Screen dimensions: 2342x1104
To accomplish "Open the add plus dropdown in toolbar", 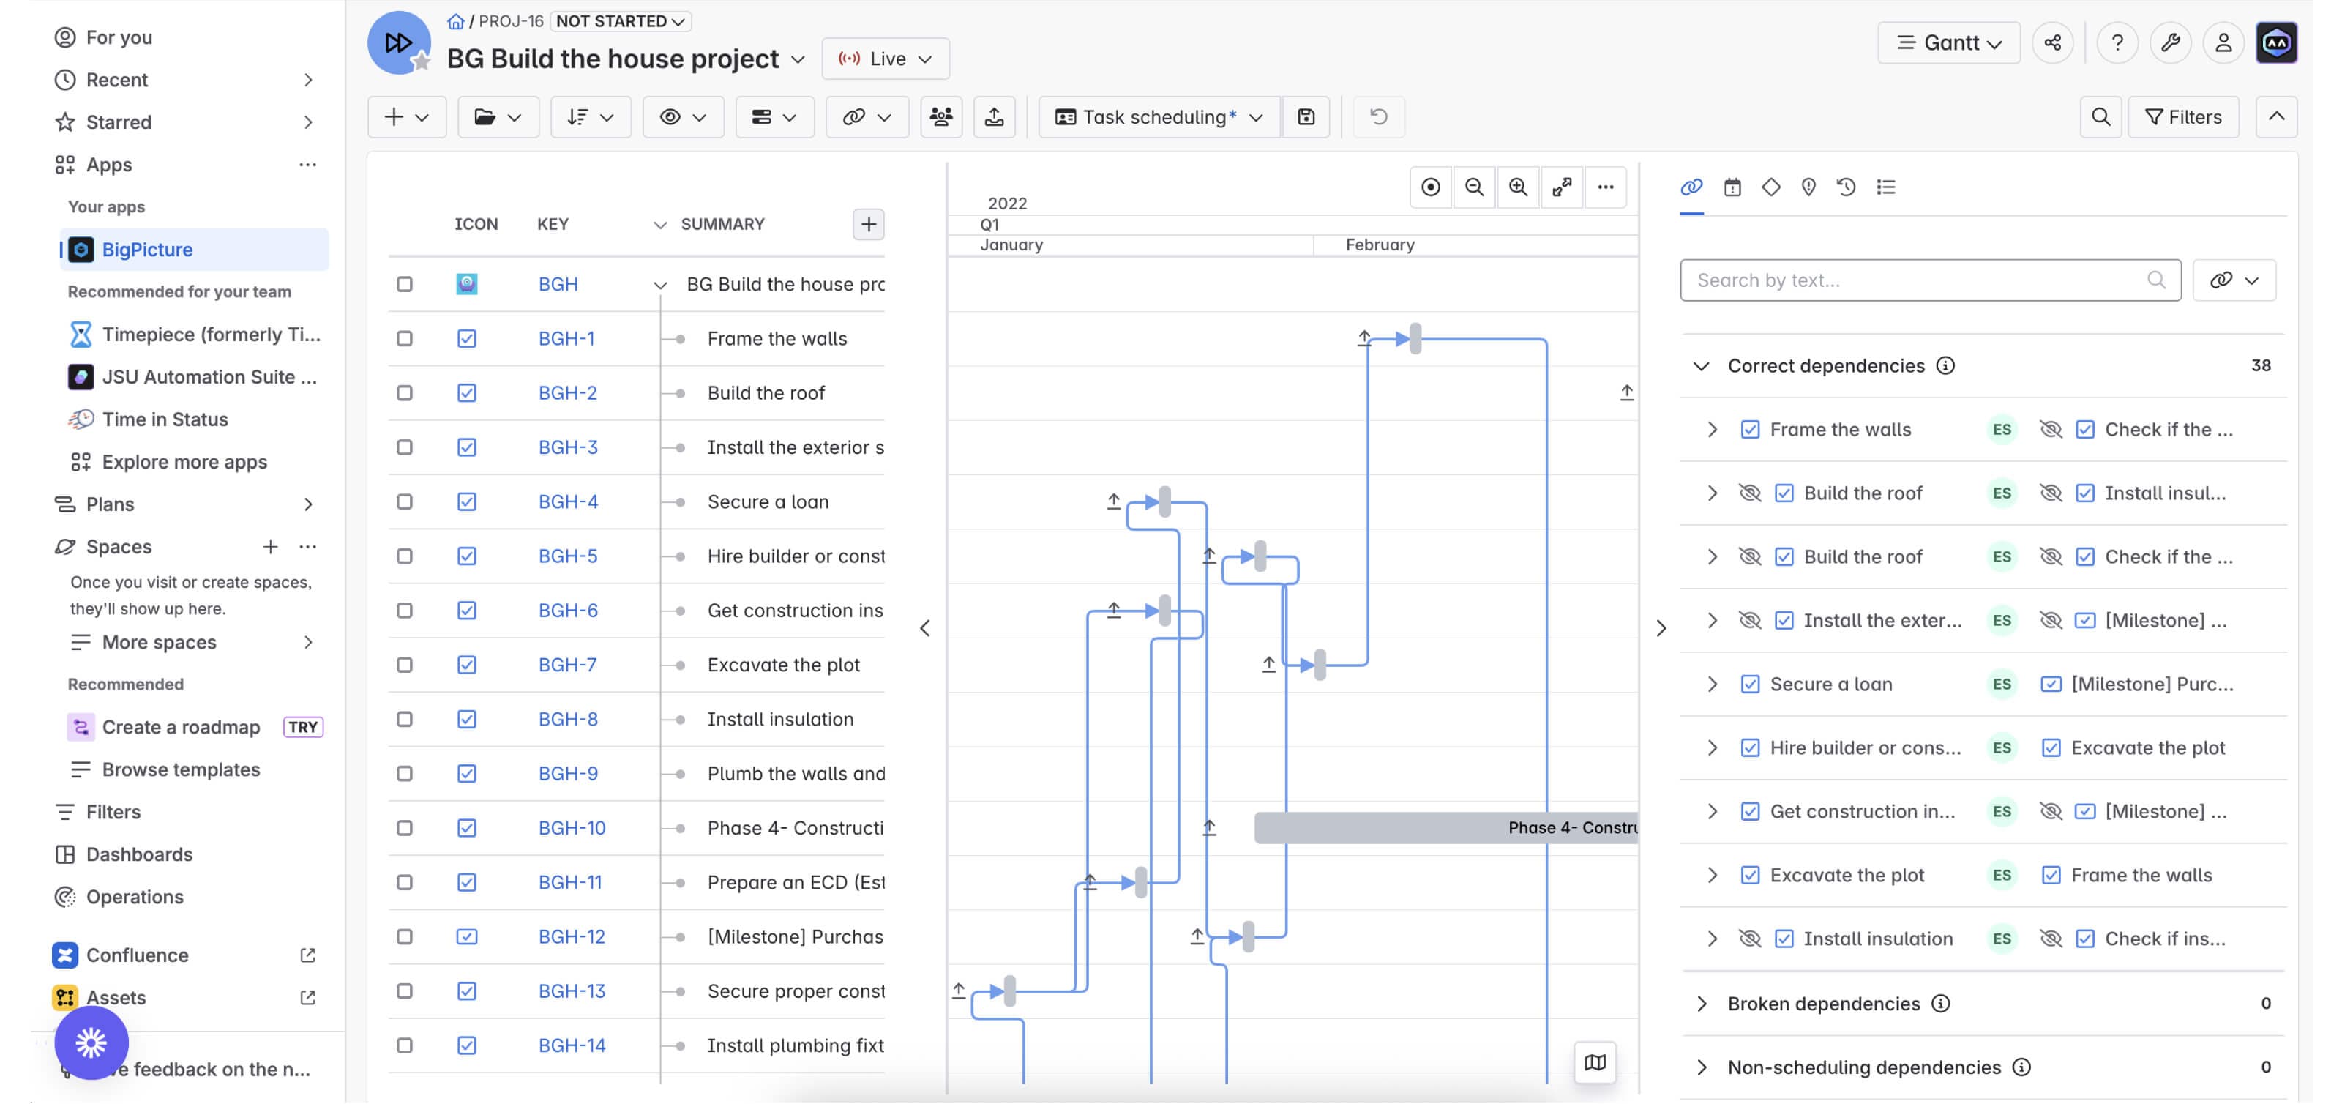I will pyautogui.click(x=405, y=116).
